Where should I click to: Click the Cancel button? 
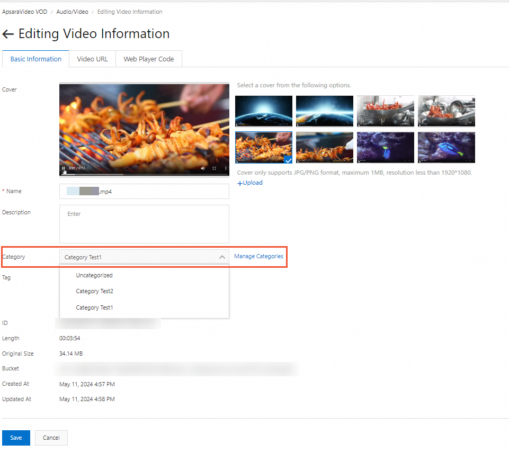tap(51, 438)
